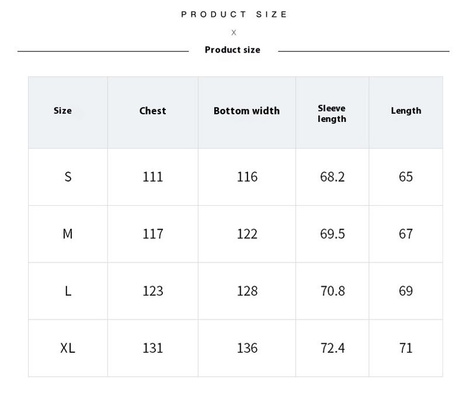Click sleeve length value 70.8
The width and height of the screenshot is (467, 393).
[332, 291]
